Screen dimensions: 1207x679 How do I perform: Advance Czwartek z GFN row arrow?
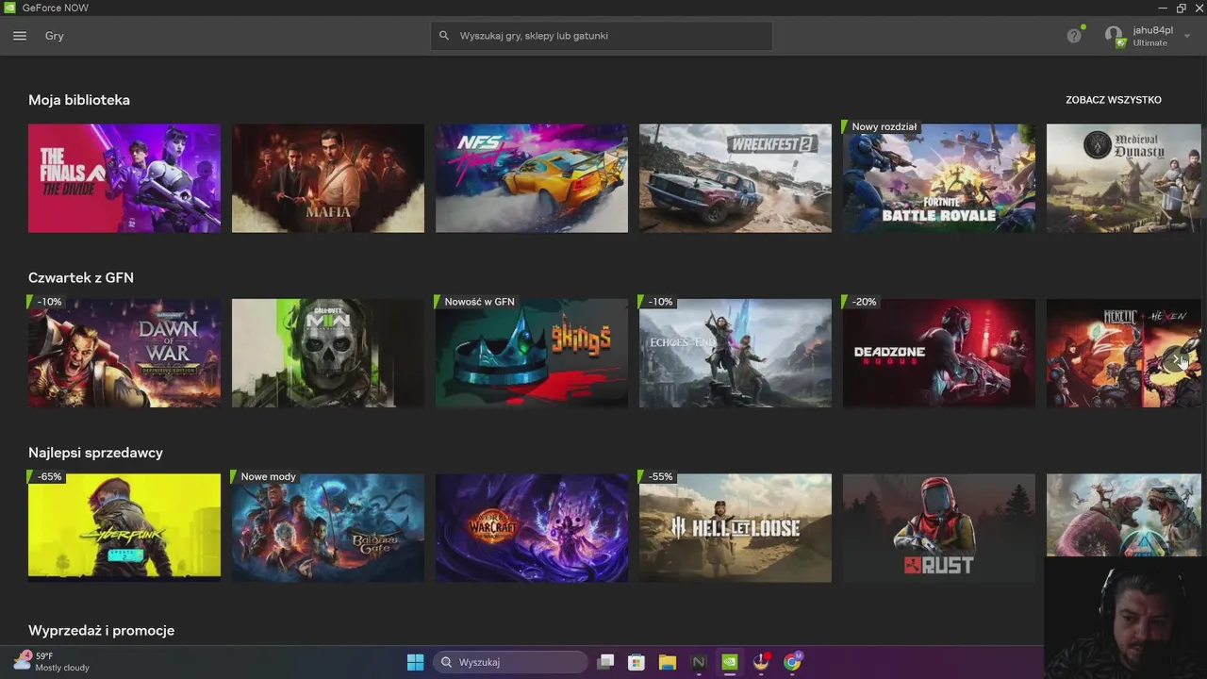[x=1178, y=359]
